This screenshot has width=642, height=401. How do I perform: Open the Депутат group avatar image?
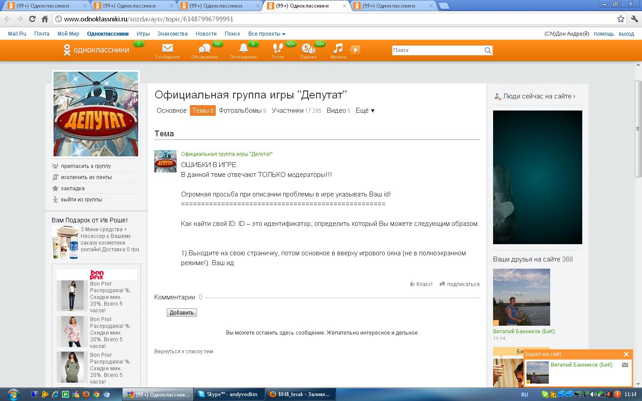[96, 114]
